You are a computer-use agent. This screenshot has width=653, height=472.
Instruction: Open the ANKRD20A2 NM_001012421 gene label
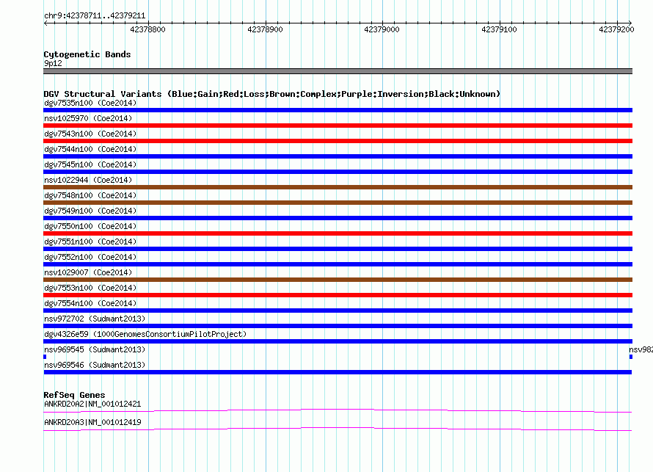coord(92,404)
